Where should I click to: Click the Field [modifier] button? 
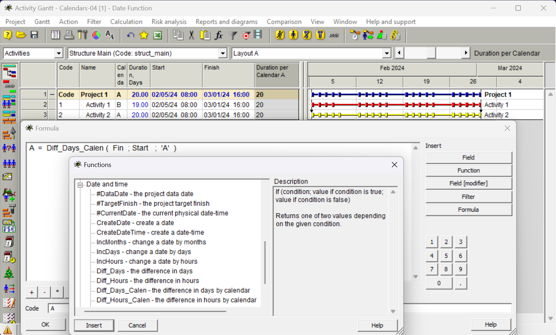[469, 183]
